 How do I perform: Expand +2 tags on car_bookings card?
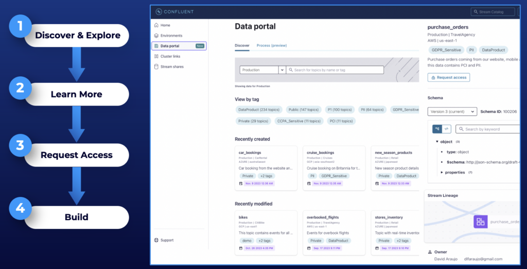(267, 176)
